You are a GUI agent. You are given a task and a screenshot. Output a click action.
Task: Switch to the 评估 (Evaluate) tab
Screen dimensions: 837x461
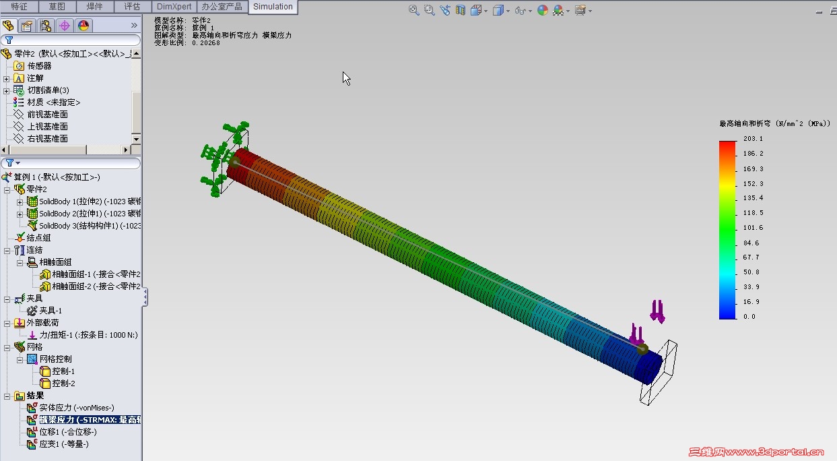click(133, 7)
